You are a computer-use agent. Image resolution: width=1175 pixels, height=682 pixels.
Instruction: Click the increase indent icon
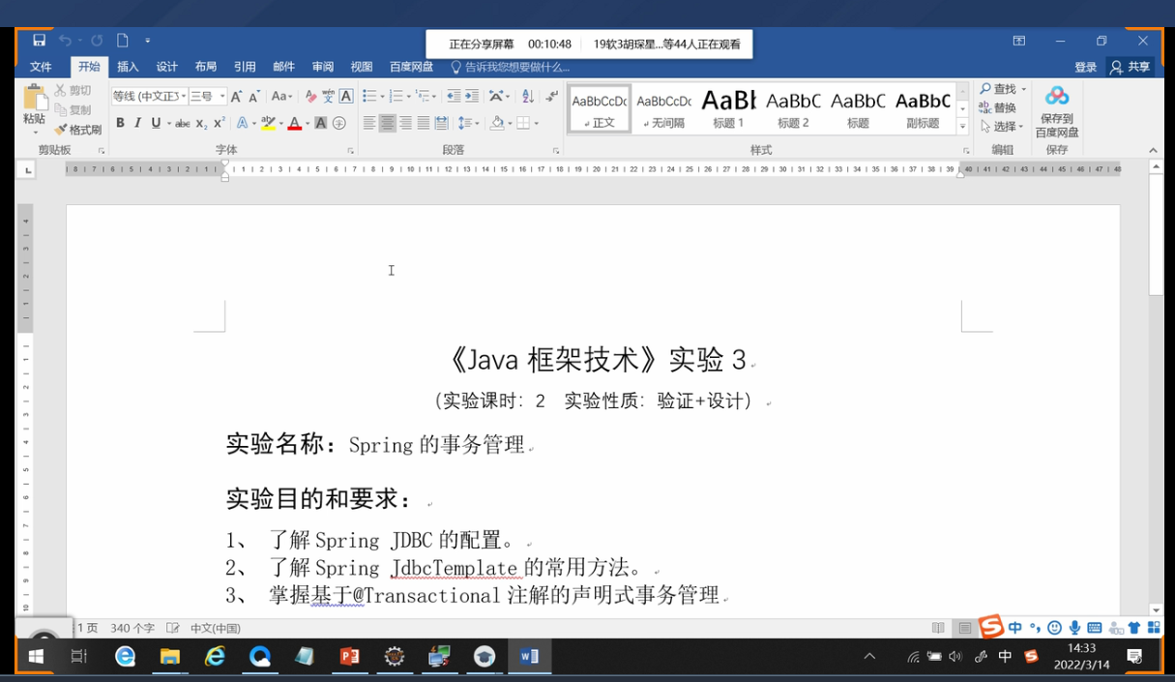(472, 96)
